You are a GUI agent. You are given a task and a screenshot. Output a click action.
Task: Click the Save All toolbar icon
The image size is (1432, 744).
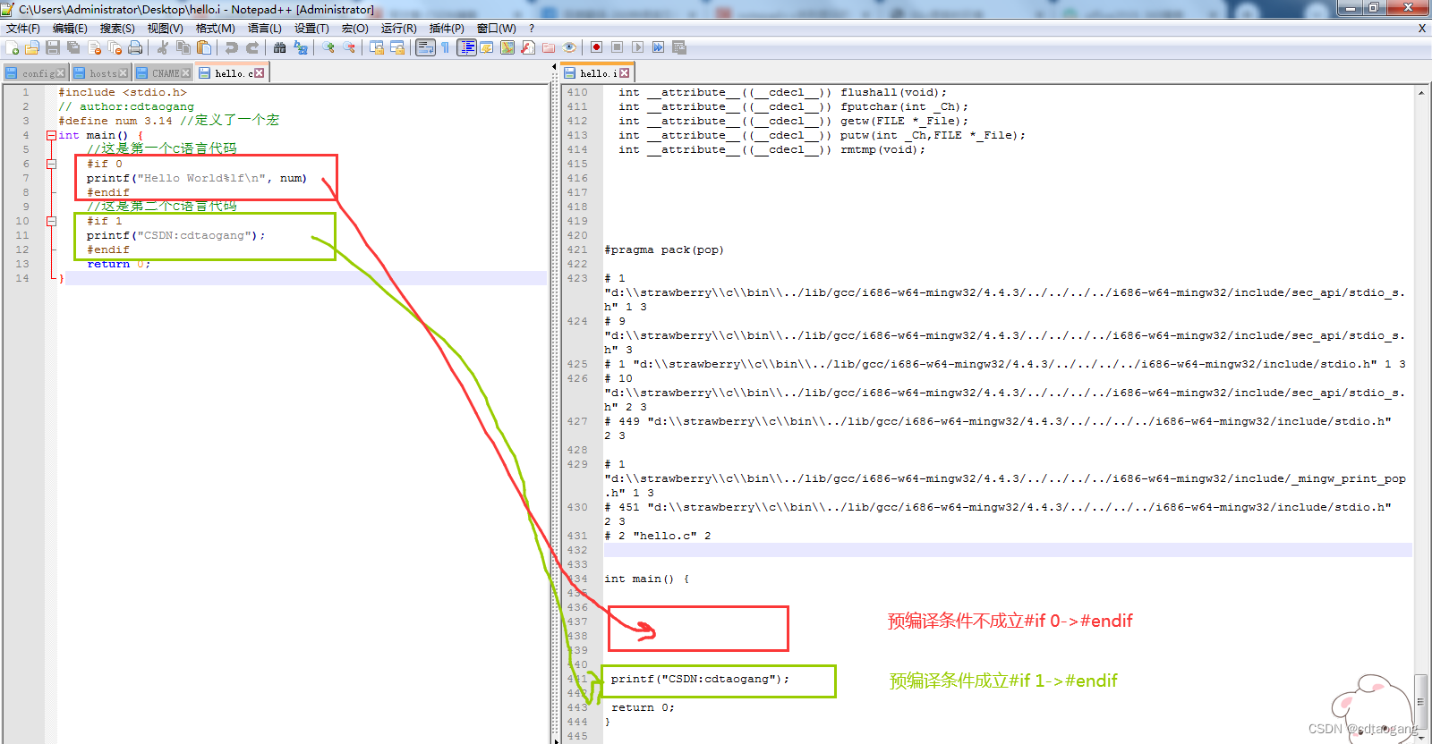[73, 47]
